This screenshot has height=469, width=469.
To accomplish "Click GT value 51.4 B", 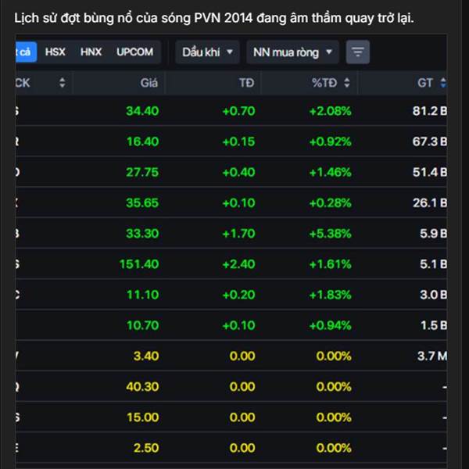I will 430,172.
